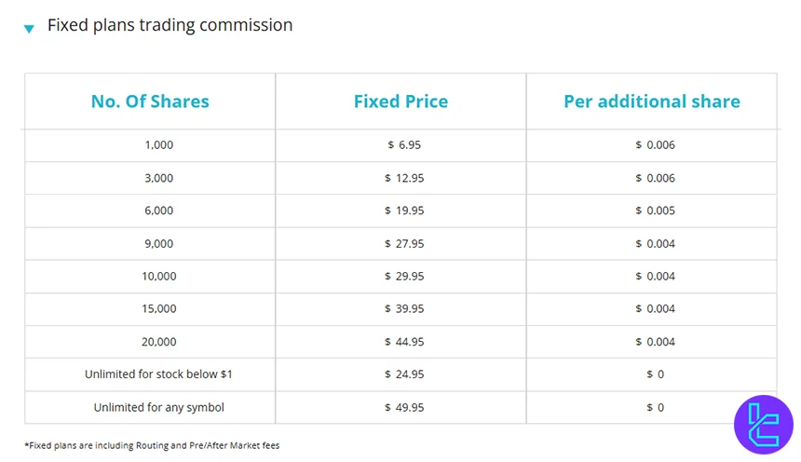The width and height of the screenshot is (801, 462).
Task: Click the 9,000 shares cell
Action: click(158, 243)
